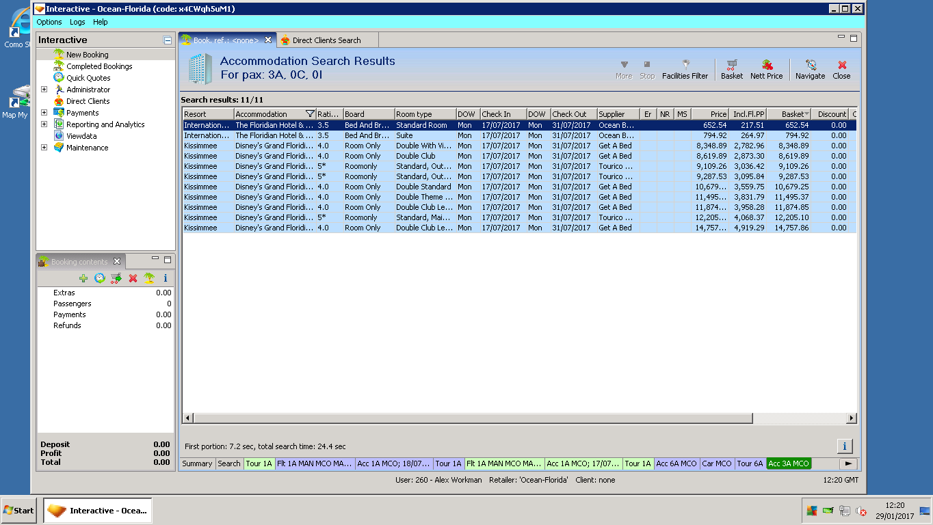Collapse the Interactive panel header
The width and height of the screenshot is (933, 525).
coord(168,40)
